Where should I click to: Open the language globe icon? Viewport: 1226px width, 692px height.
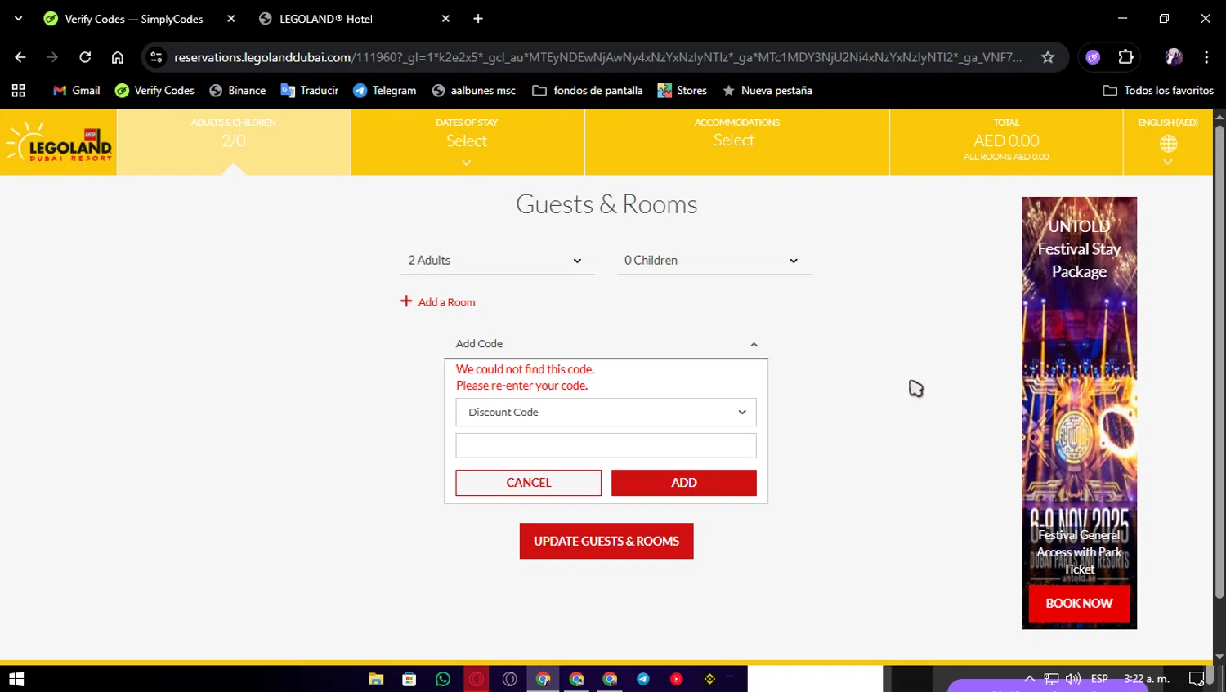point(1168,144)
